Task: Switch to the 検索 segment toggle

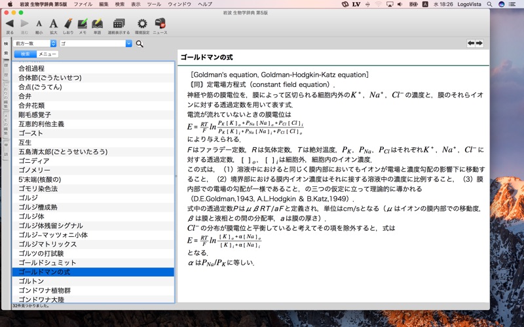Action: point(25,54)
